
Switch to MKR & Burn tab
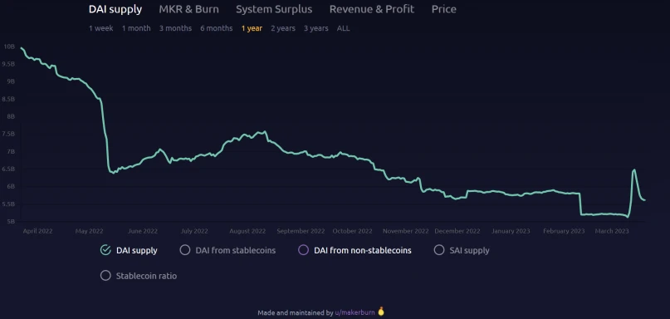click(188, 9)
